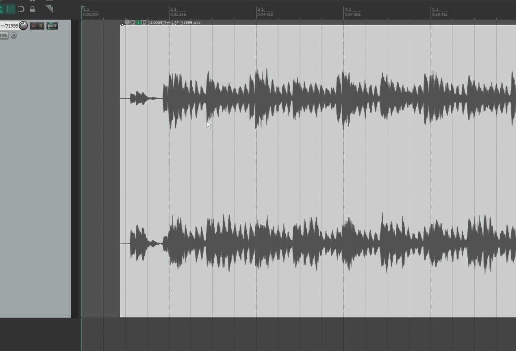Open the media item FX button
Screen dimensions: 516x351
point(144,22)
